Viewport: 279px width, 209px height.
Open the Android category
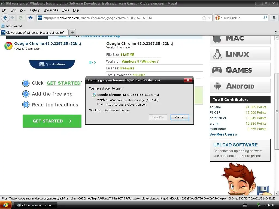click(x=240, y=86)
